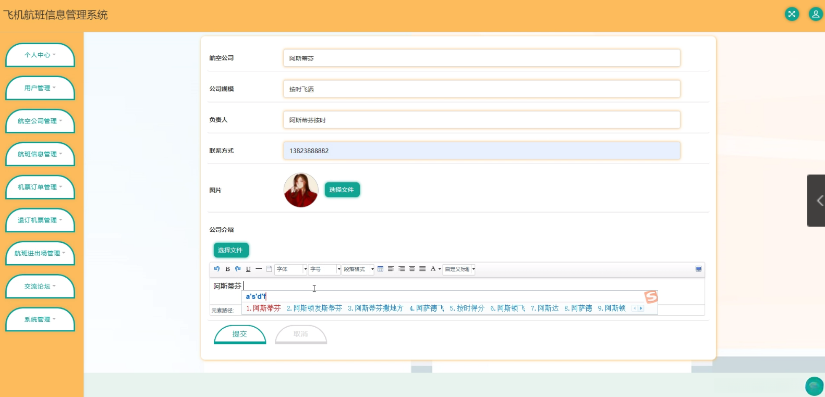
Task: Select IME candidate 8 阿萨德
Action: [578, 308]
